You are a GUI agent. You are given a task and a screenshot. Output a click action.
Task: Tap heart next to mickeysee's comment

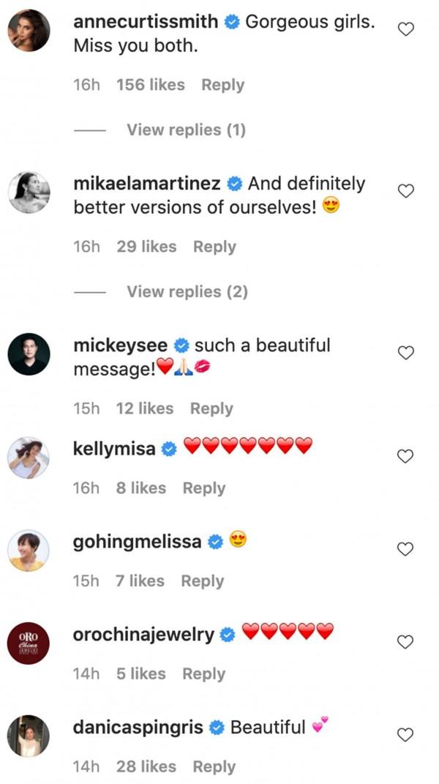tap(405, 353)
